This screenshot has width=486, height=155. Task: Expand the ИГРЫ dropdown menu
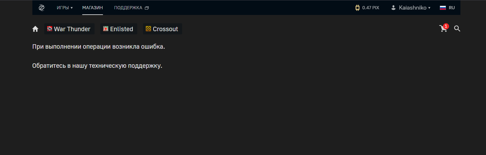65,8
